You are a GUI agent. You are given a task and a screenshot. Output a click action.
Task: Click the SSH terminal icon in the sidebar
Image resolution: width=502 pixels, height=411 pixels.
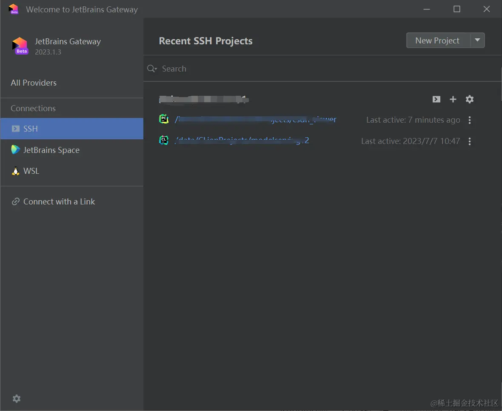[15, 129]
